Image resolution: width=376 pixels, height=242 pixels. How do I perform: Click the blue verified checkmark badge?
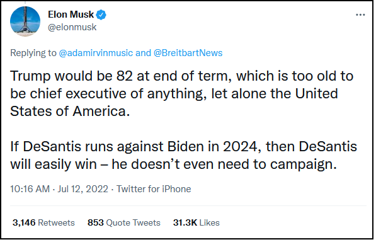(101, 15)
